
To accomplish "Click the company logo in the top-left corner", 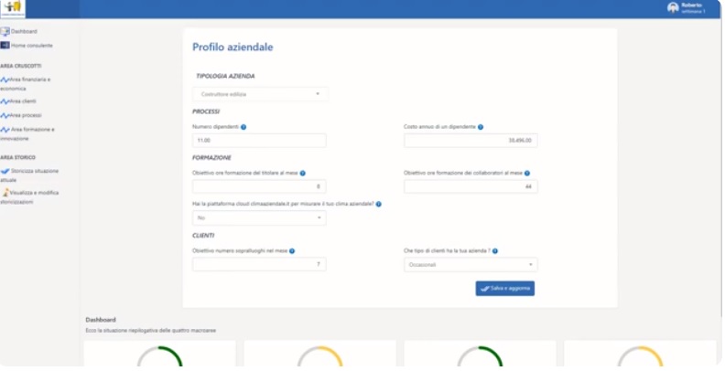I will [x=13, y=9].
